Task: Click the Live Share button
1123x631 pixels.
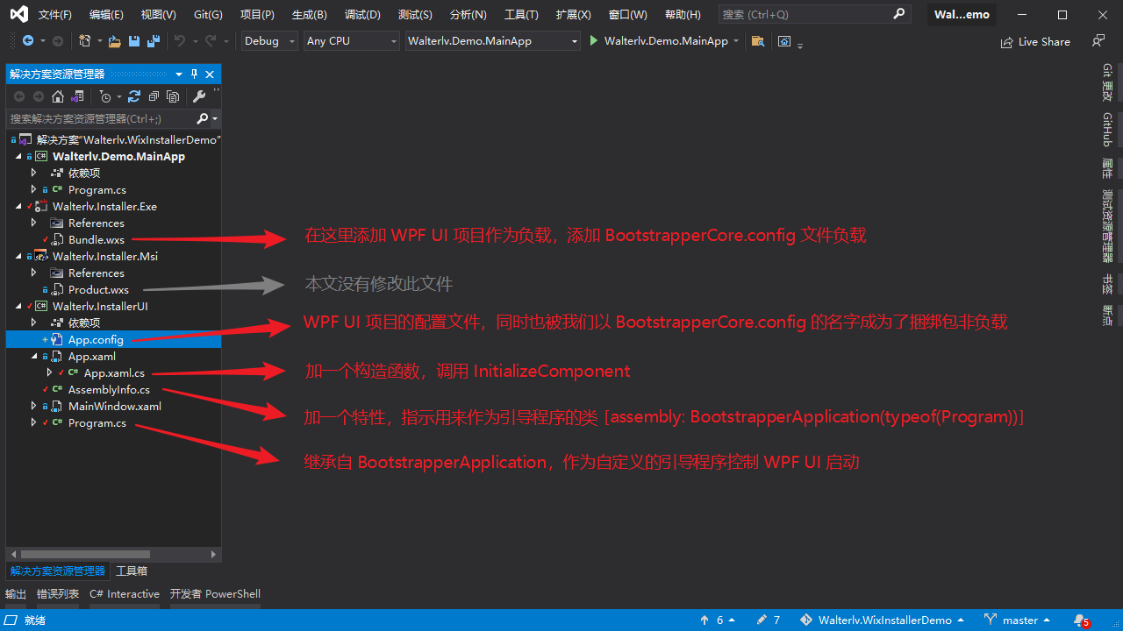Action: tap(1035, 41)
